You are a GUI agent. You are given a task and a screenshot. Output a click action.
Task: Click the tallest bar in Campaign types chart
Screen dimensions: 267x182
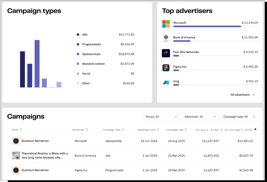click(x=37, y=63)
